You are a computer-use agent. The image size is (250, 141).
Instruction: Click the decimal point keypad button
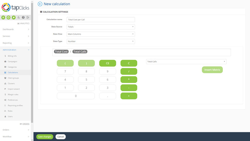[x=108, y=96]
